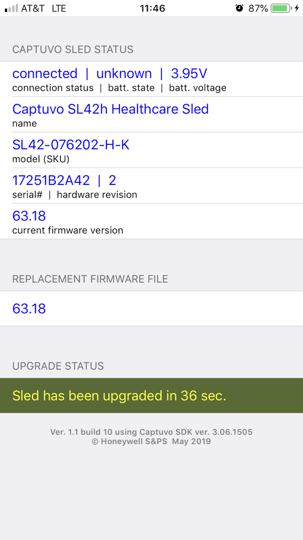Screen dimensions: 303x540
Task: Tap the 11:46 clock in status bar
Action: [152, 8]
